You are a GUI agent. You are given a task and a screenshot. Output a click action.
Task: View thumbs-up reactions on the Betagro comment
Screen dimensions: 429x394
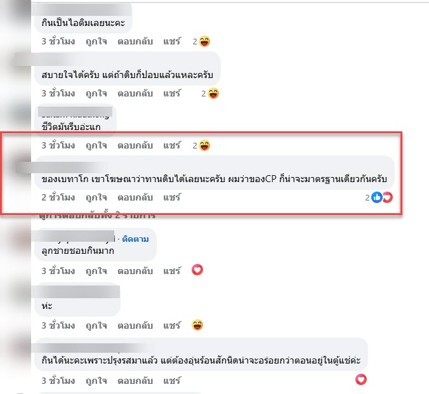point(376,197)
